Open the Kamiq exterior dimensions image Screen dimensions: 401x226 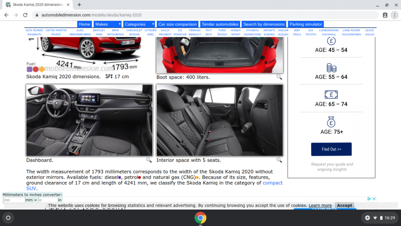[89, 55]
